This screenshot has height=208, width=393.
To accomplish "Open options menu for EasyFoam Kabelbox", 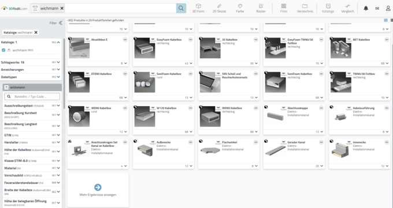I will [191, 40].
